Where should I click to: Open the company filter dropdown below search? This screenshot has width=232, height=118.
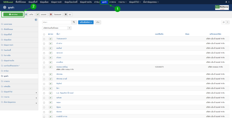(x=57, y=28)
